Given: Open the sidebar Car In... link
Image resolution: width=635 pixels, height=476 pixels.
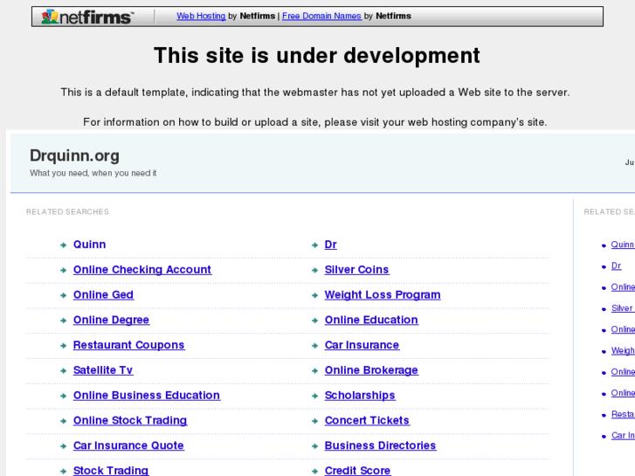Looking at the screenshot, I should coord(623,436).
